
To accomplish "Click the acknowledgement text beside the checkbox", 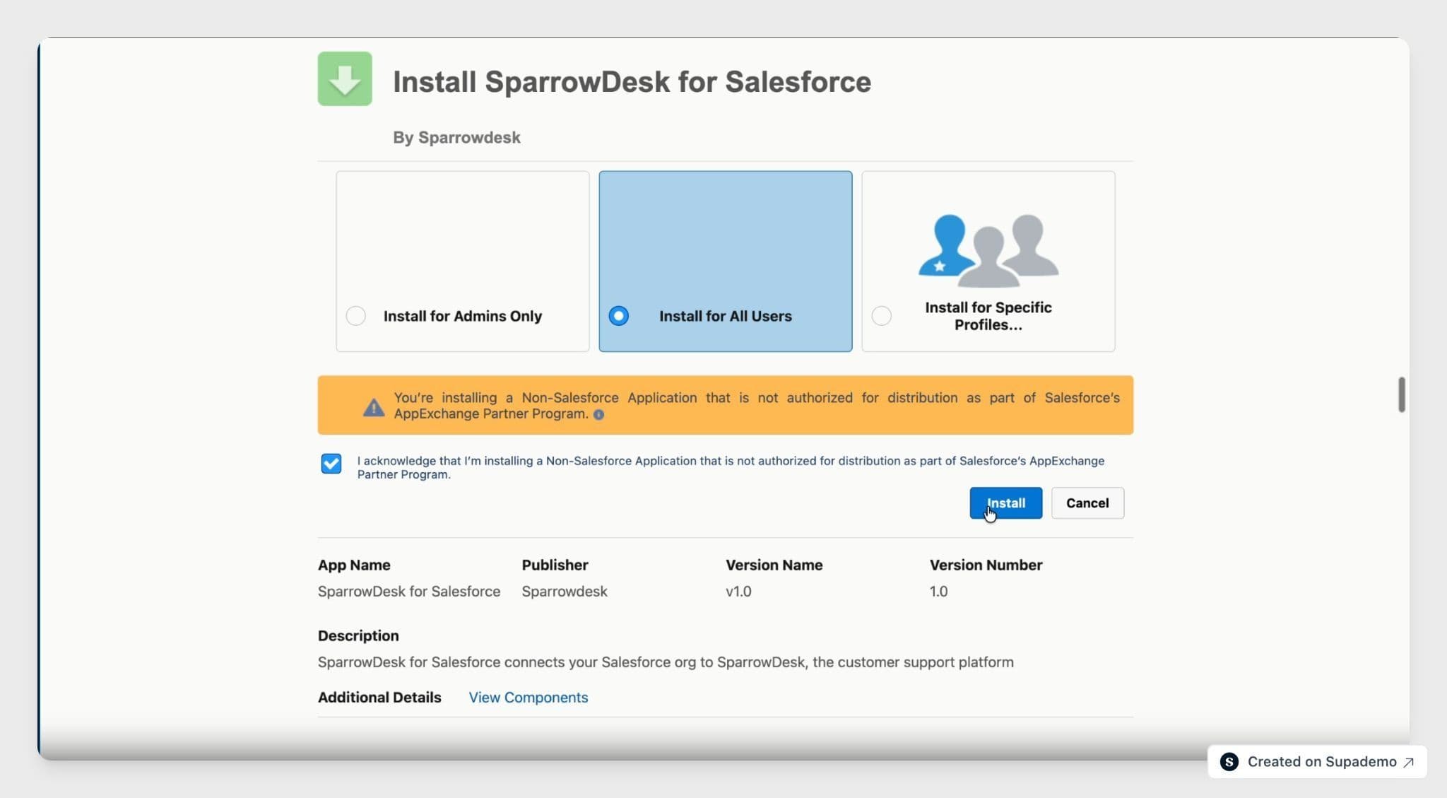I will 731,467.
